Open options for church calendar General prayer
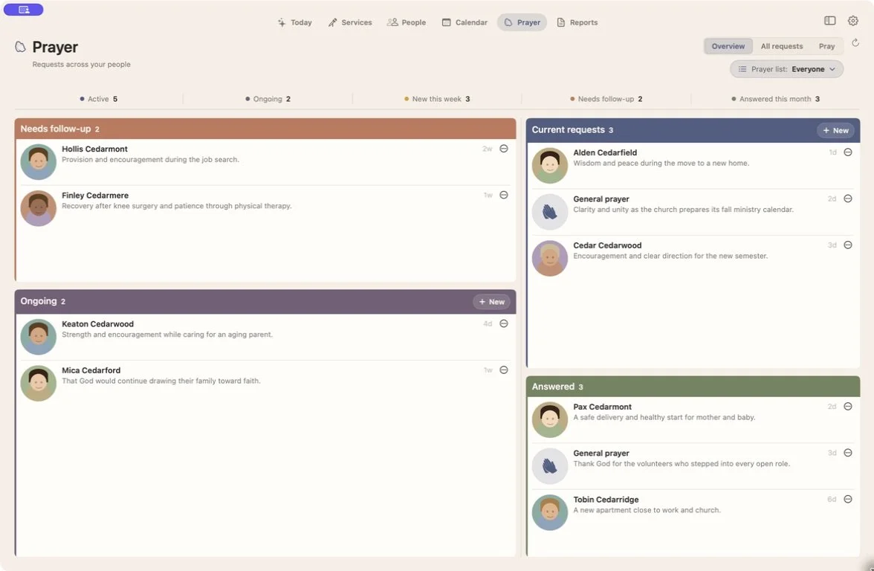This screenshot has height=571, width=874. [847, 199]
